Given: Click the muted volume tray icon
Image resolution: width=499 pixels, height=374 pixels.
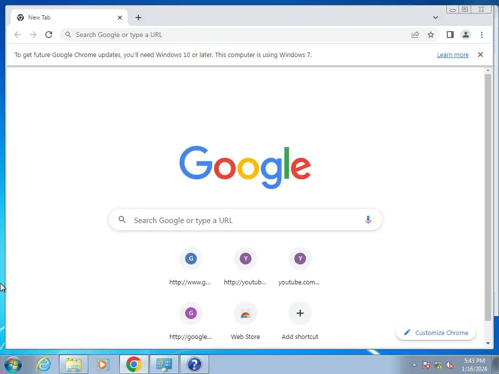Looking at the screenshot, I should (x=450, y=365).
